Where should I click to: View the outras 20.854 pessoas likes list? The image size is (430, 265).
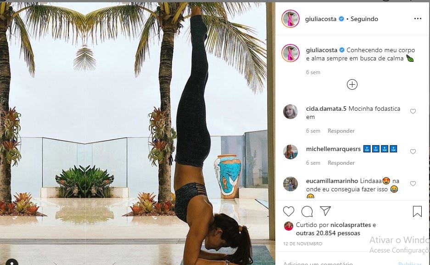[x=328, y=233]
